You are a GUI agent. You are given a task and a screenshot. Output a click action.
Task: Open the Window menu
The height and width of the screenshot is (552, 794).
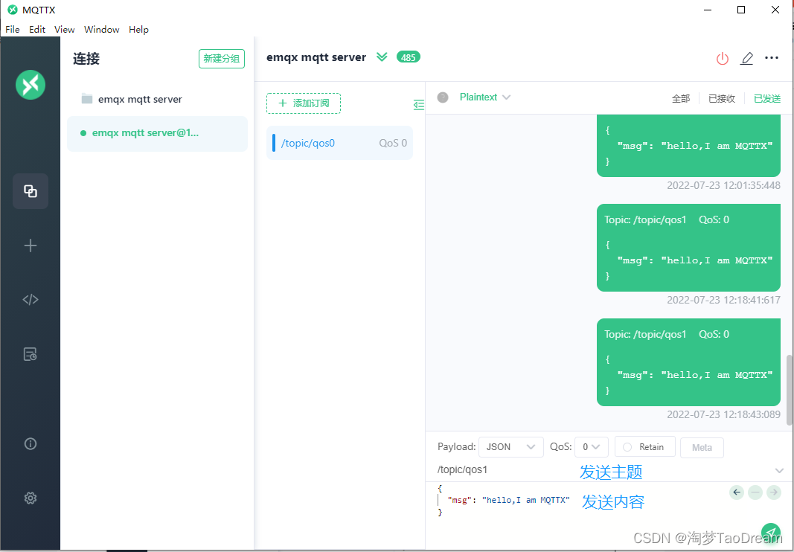click(x=101, y=29)
